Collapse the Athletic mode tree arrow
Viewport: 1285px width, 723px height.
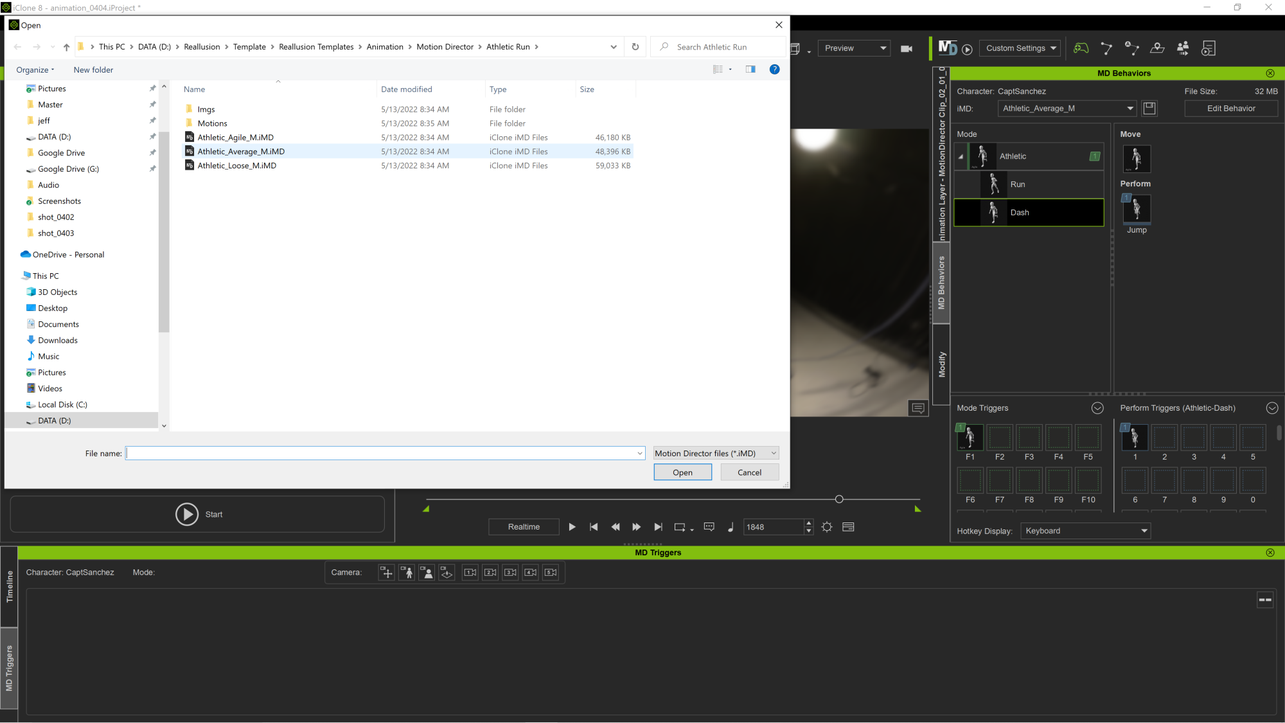pyautogui.click(x=961, y=157)
